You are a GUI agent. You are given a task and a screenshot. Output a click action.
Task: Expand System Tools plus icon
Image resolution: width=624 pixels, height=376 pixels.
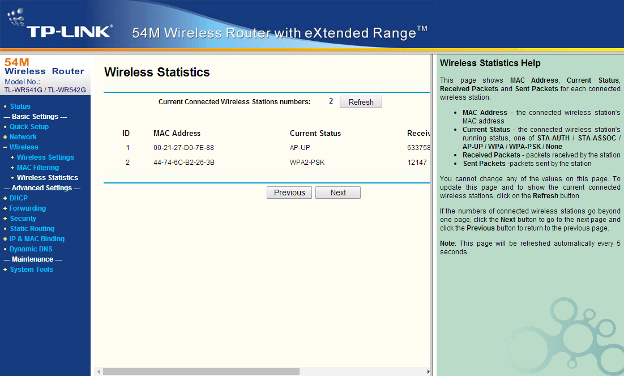[x=5, y=270]
